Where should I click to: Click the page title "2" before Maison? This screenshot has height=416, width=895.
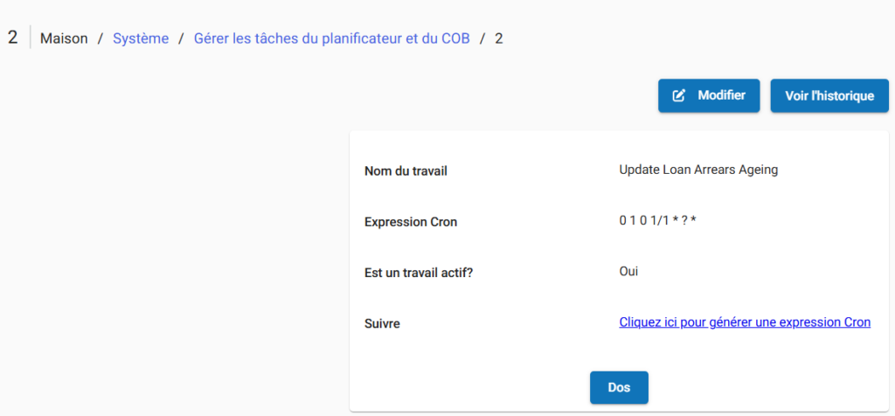coord(12,38)
